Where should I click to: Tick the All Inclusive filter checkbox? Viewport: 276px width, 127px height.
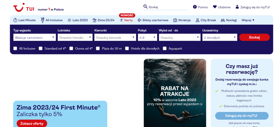[15, 49]
